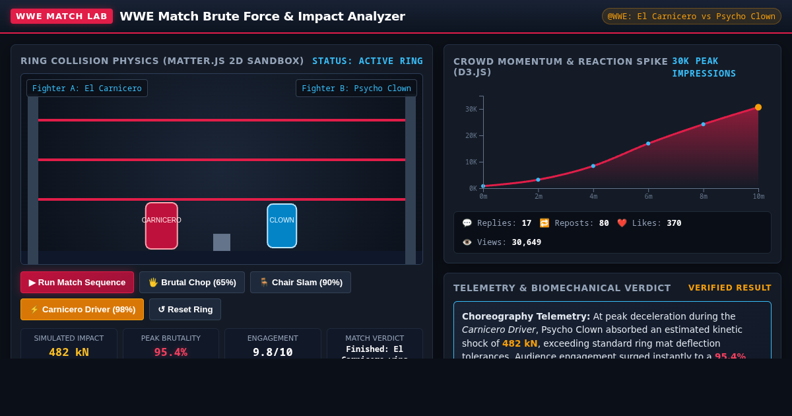Image resolution: width=792 pixels, height=416 pixels.
Task: Click the speech bubble Replies icon
Action: click(467, 223)
